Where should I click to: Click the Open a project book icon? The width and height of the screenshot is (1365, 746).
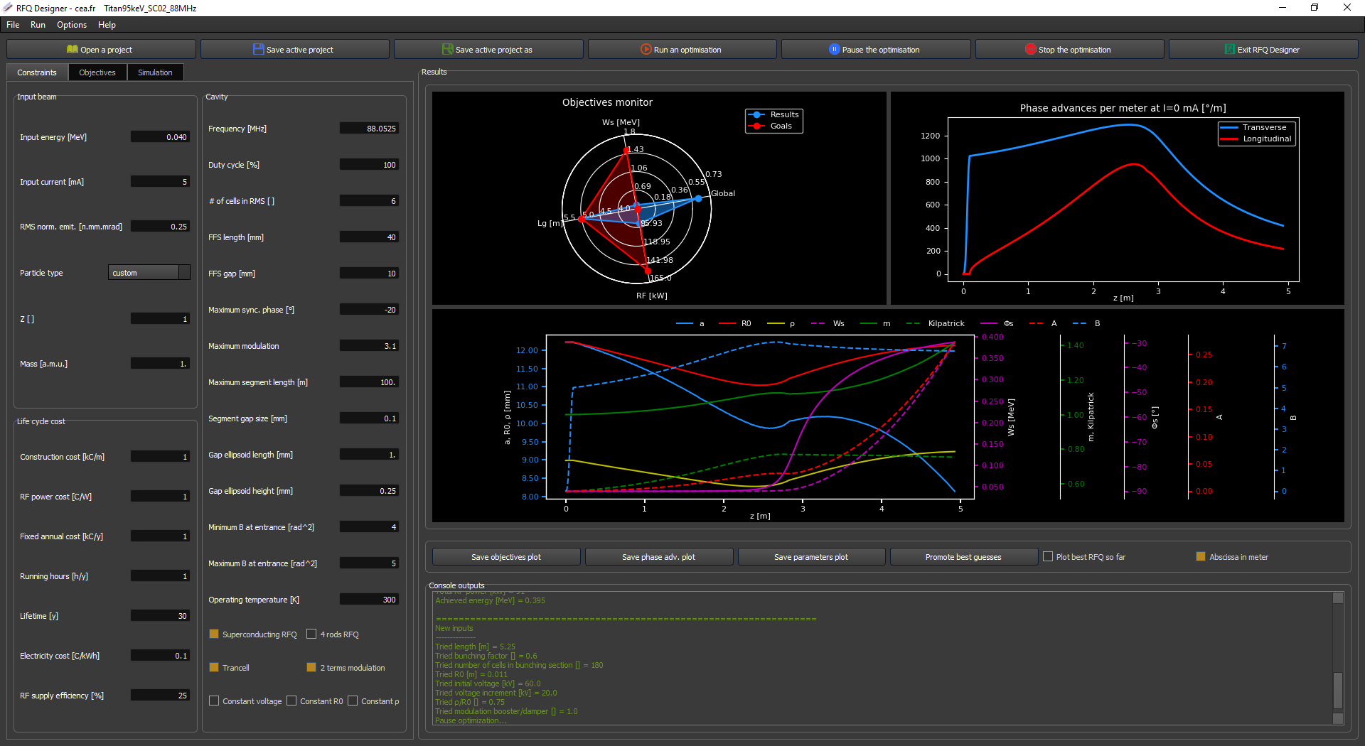pyautogui.click(x=72, y=50)
